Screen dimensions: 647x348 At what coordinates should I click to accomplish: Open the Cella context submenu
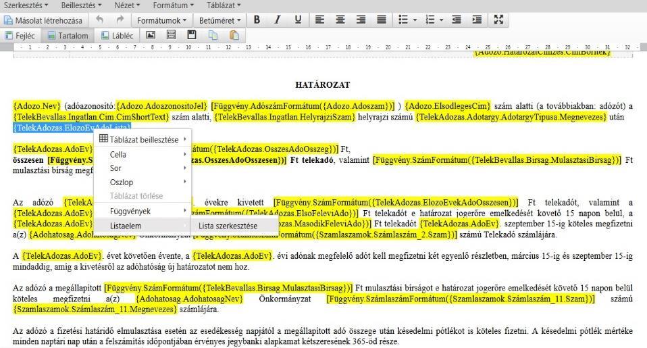tap(143, 154)
